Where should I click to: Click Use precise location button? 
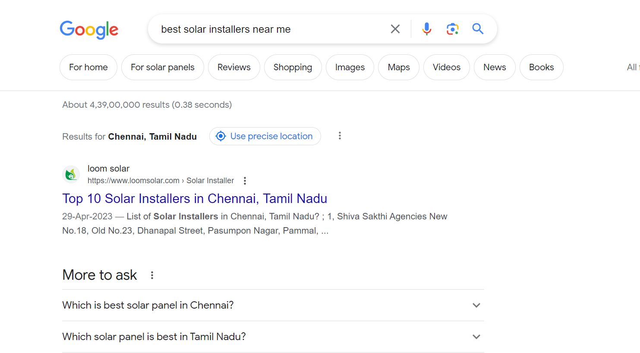pos(265,136)
